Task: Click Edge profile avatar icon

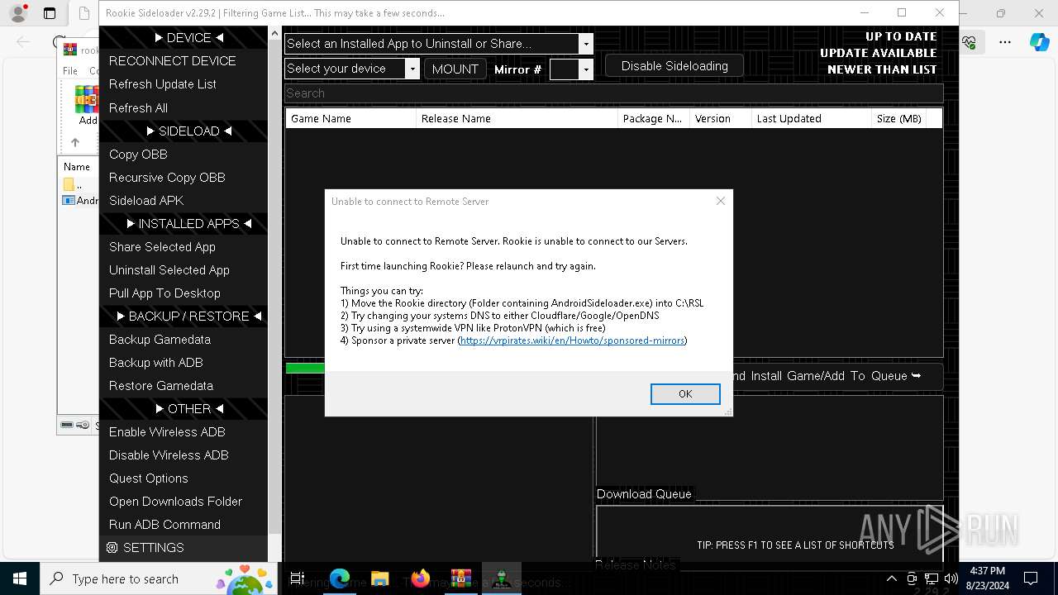Action: [18, 13]
